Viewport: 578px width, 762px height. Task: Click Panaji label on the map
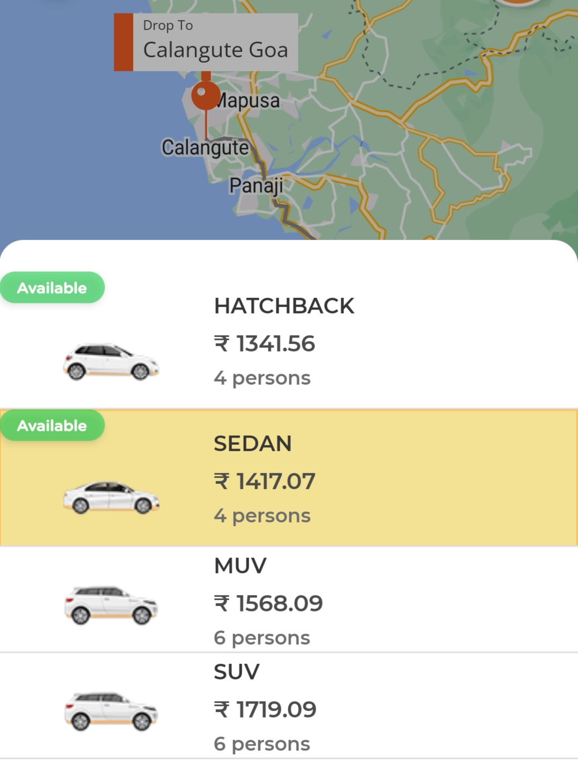[x=256, y=185]
